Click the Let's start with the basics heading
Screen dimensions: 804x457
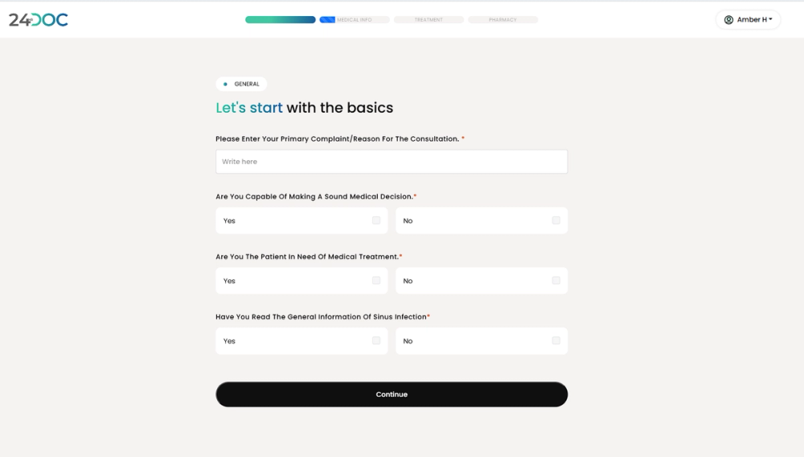pos(305,108)
